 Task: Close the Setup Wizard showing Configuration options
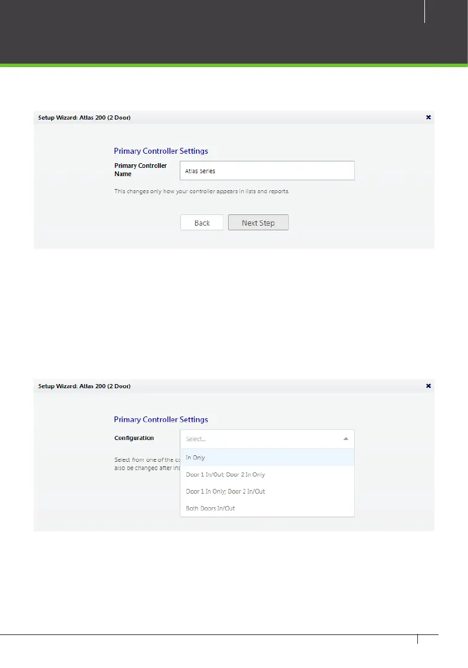point(429,386)
